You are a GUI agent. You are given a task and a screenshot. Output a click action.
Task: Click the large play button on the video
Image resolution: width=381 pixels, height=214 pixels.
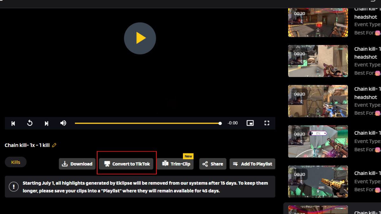[x=140, y=38]
